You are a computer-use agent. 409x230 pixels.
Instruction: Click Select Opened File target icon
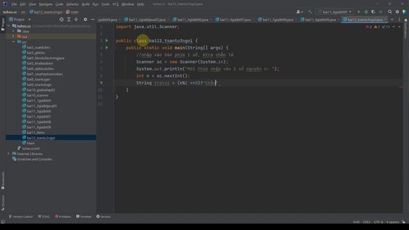(61, 20)
